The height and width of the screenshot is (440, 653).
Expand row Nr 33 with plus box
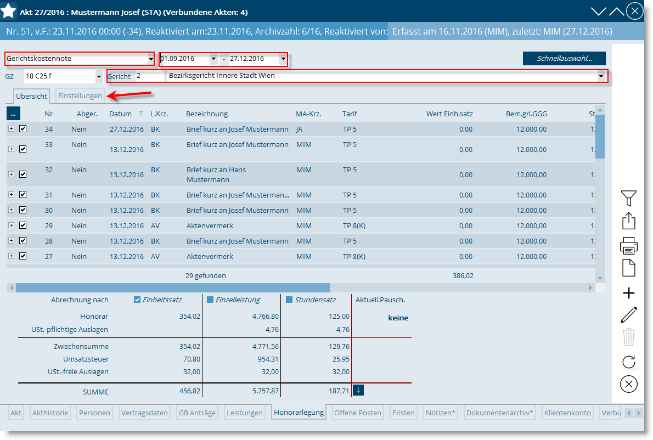(x=11, y=149)
